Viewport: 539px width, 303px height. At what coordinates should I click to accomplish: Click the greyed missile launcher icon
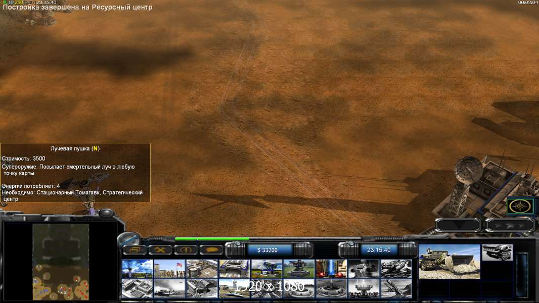(x=396, y=288)
